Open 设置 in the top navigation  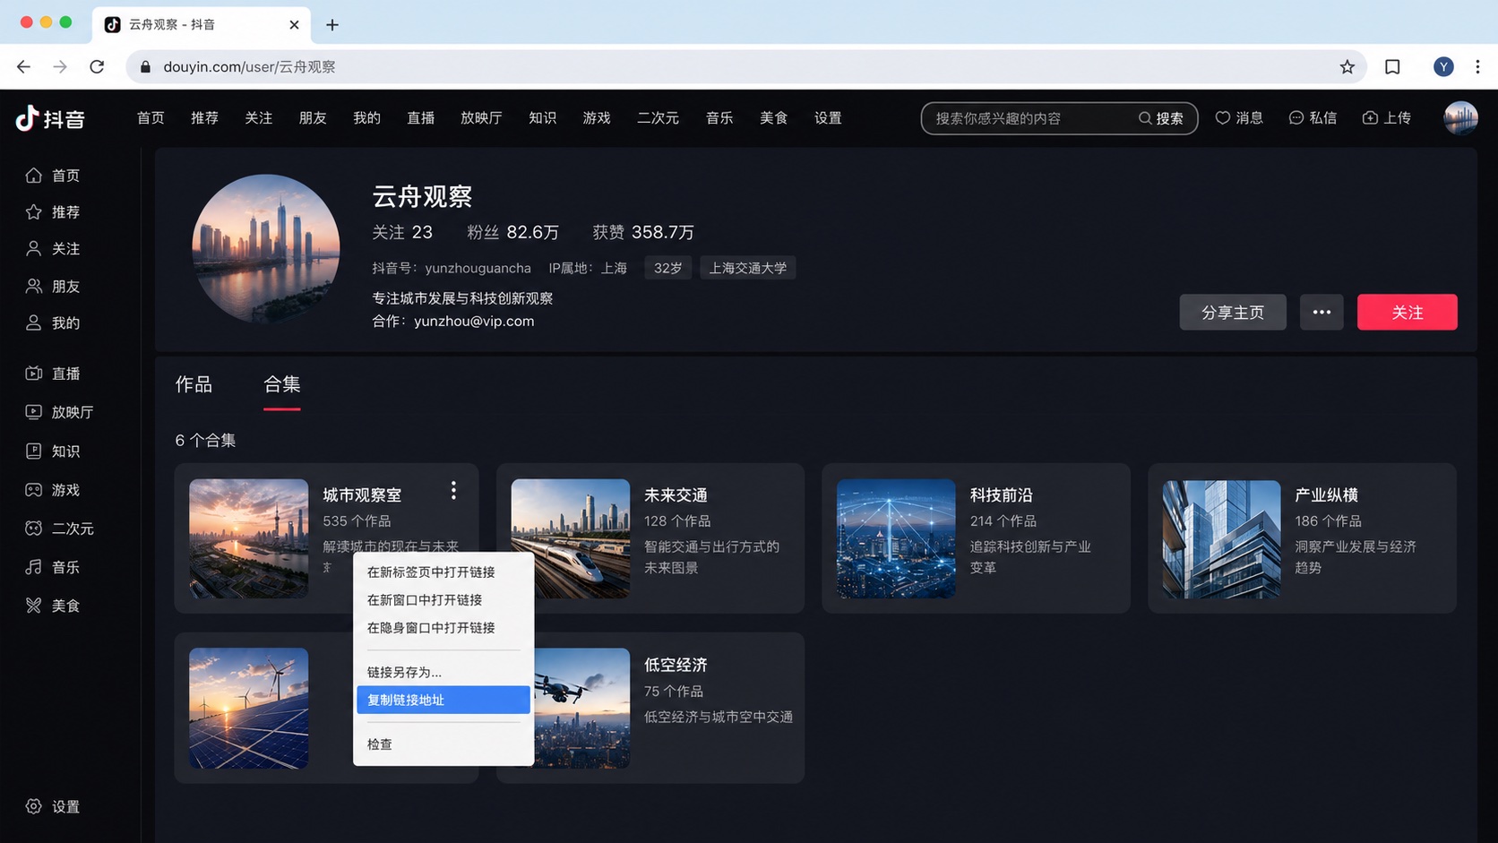coord(828,117)
